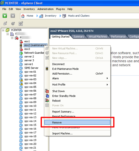Click the cluster icon with red alert
The image size is (139, 151).
click(x=17, y=38)
